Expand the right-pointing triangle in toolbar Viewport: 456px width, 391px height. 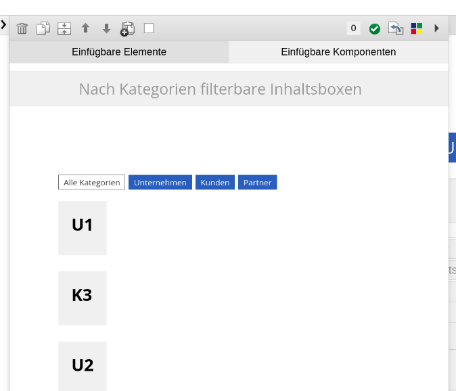click(436, 28)
